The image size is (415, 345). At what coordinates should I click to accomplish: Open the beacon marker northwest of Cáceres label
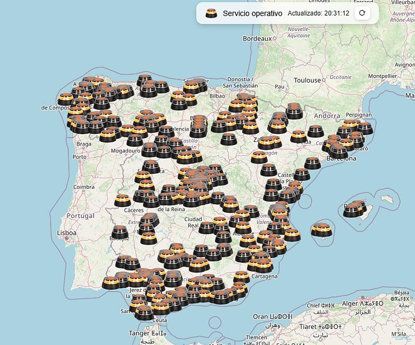coord(123,200)
